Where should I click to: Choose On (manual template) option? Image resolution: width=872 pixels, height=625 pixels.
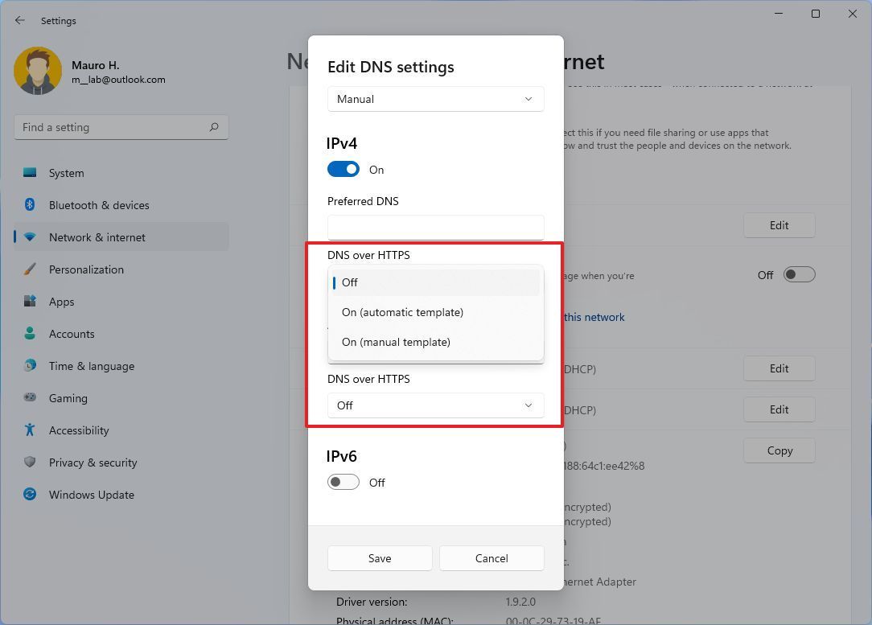pyautogui.click(x=396, y=342)
